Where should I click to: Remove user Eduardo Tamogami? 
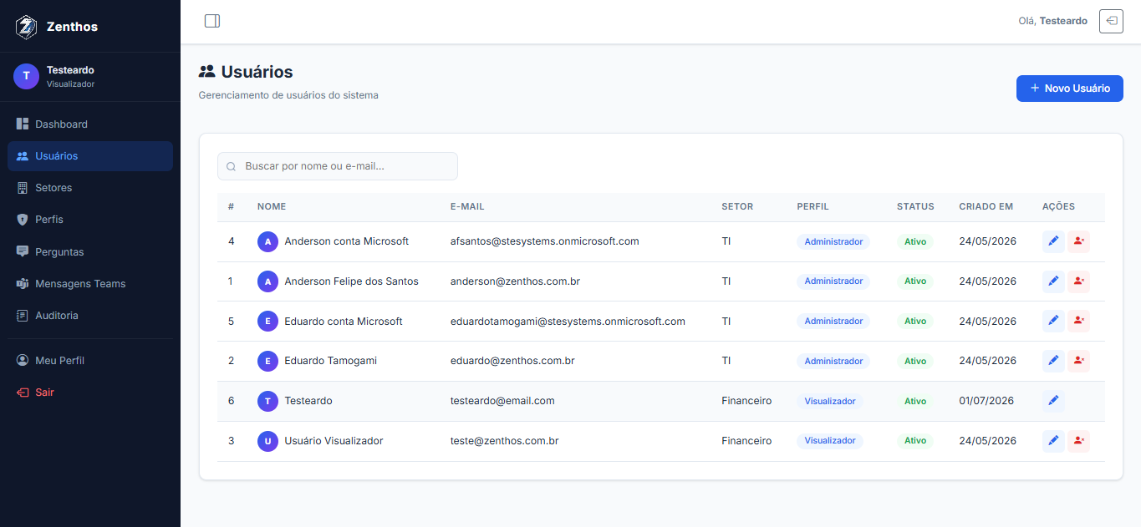pyautogui.click(x=1078, y=361)
